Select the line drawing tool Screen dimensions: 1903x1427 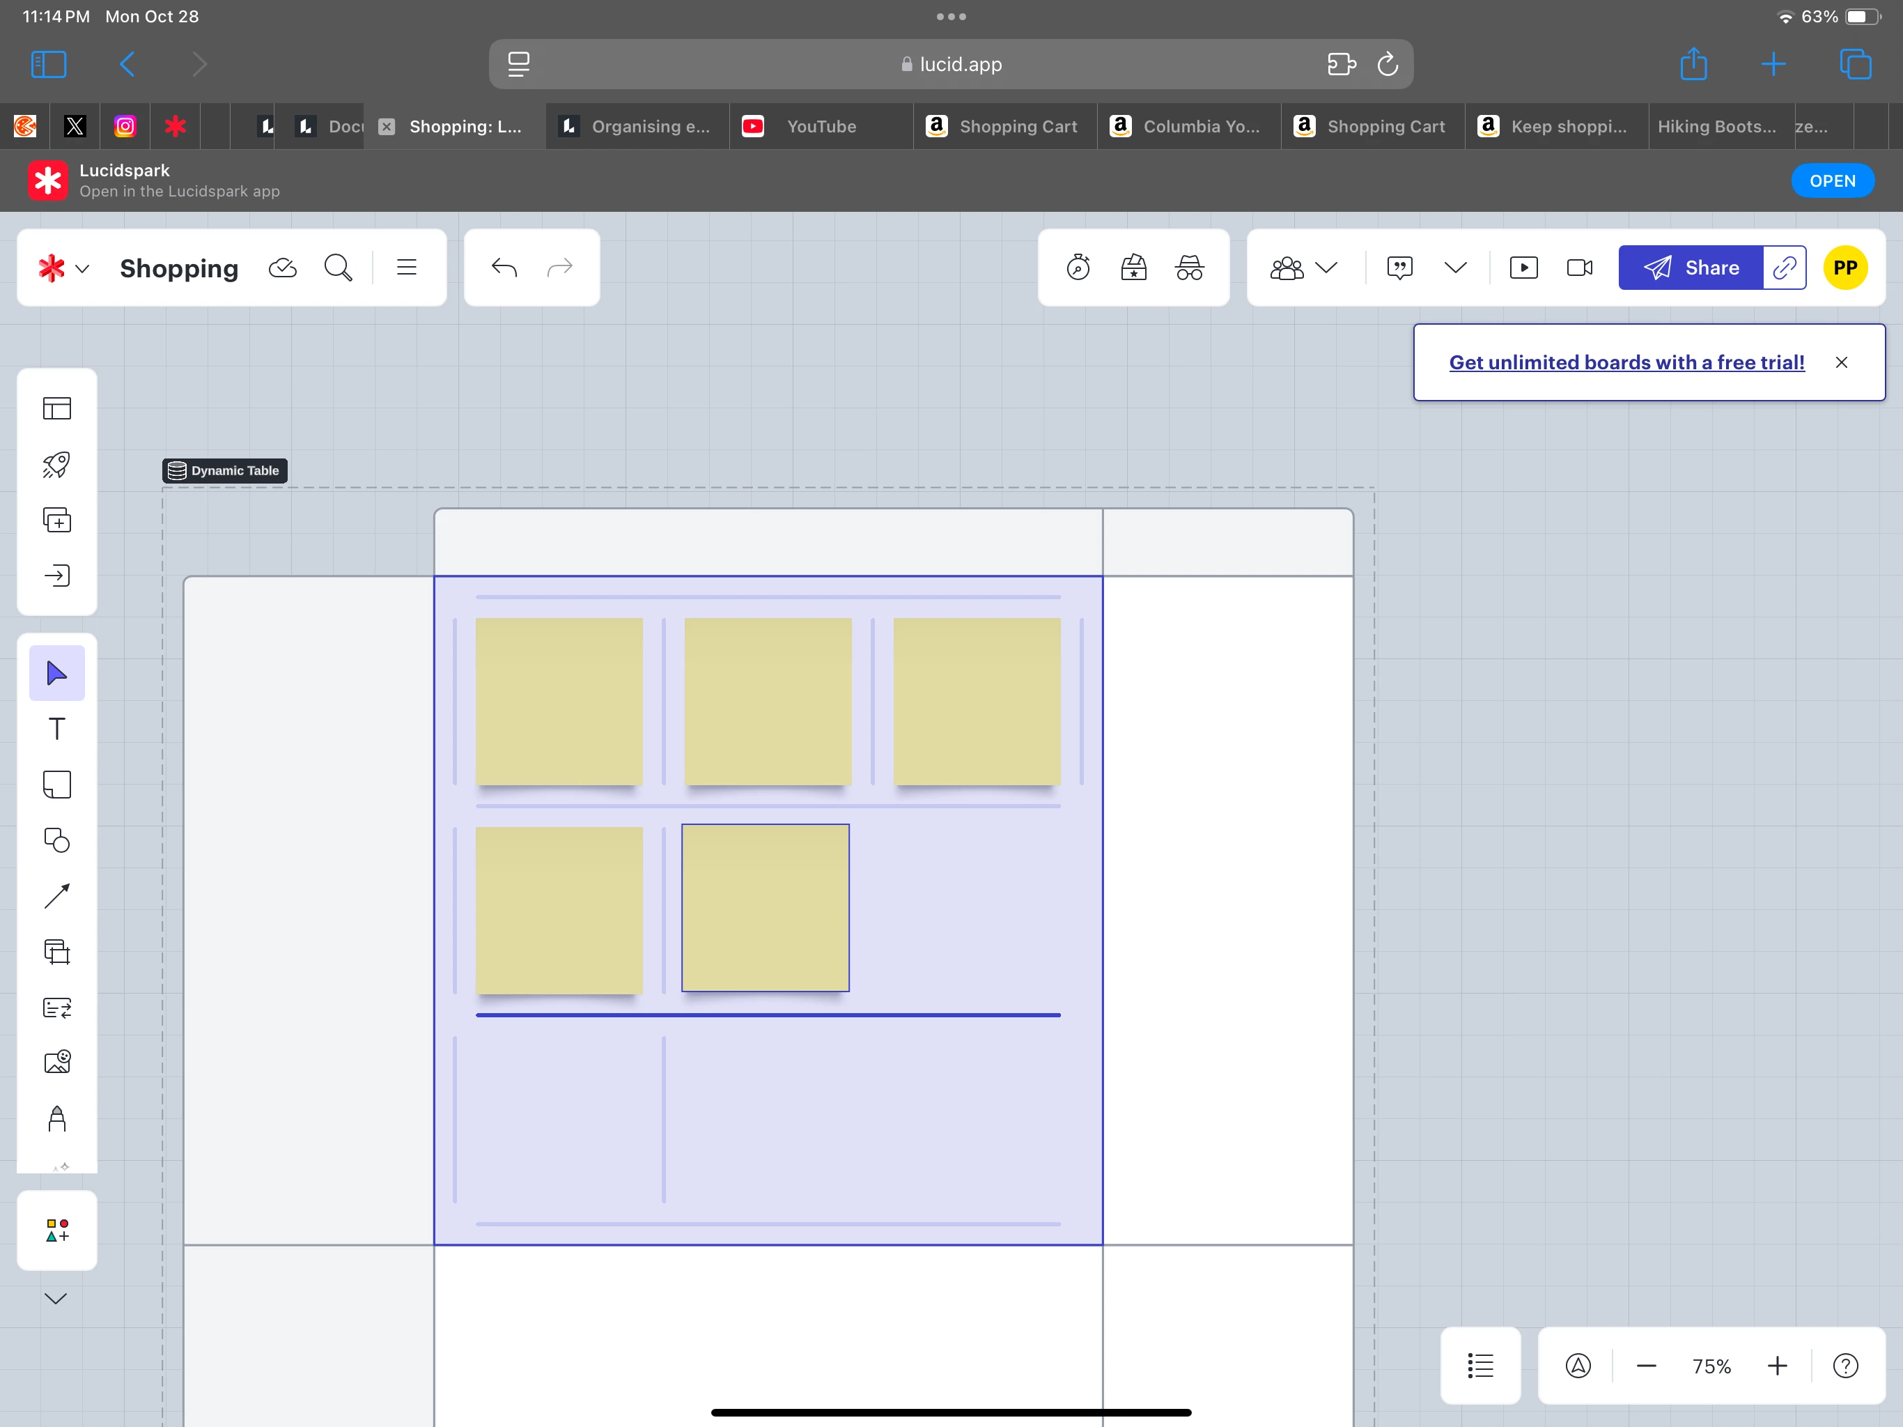point(57,896)
